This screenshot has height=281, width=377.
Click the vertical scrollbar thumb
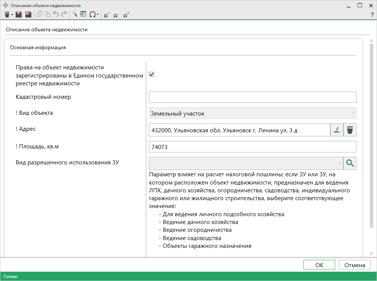tap(371, 136)
